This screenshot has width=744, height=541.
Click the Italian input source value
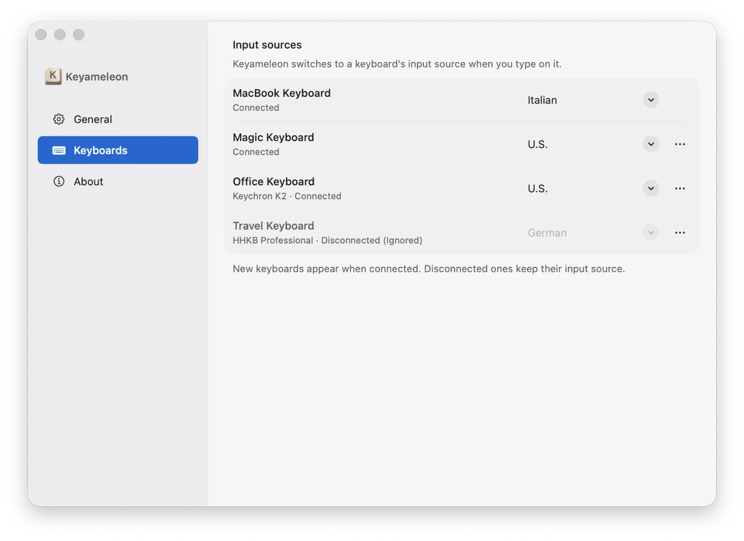[542, 100]
